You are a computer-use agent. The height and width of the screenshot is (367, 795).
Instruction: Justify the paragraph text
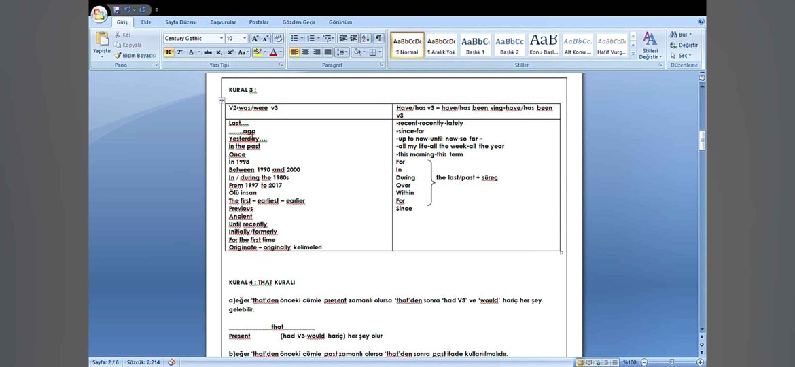coord(328,52)
